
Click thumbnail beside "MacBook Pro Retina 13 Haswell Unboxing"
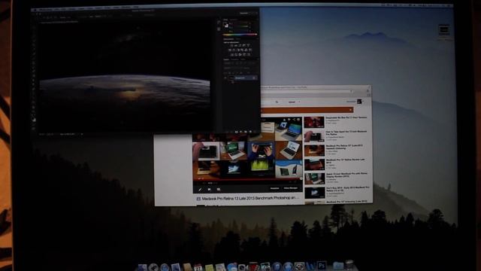(x=314, y=151)
